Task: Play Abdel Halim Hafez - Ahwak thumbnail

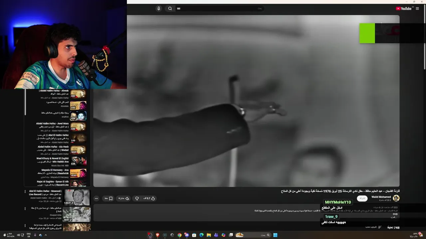Action: point(78,94)
